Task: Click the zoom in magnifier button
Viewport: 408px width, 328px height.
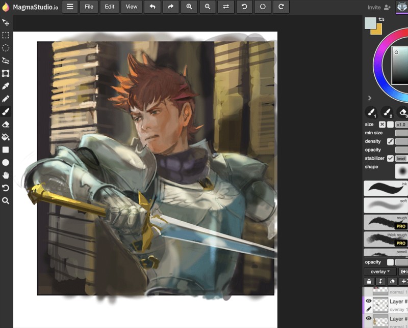Action: click(189, 7)
